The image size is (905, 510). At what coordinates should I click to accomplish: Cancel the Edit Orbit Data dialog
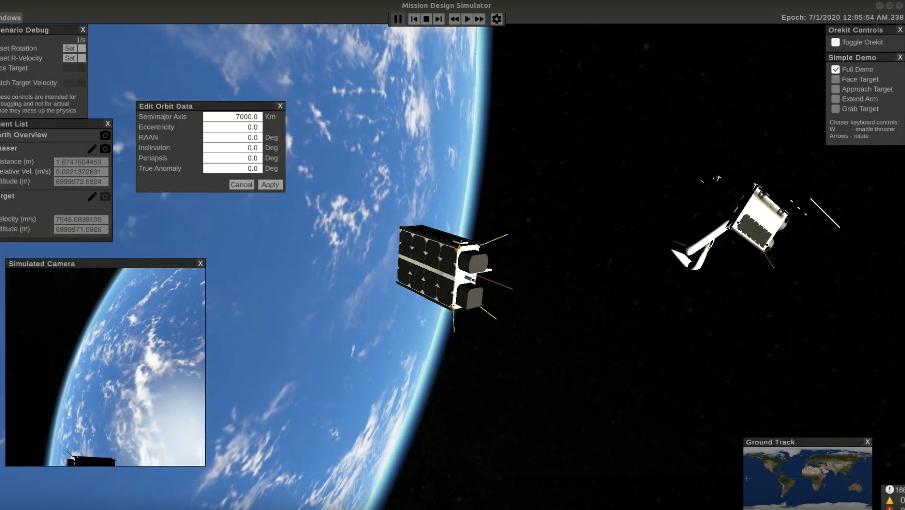241,185
